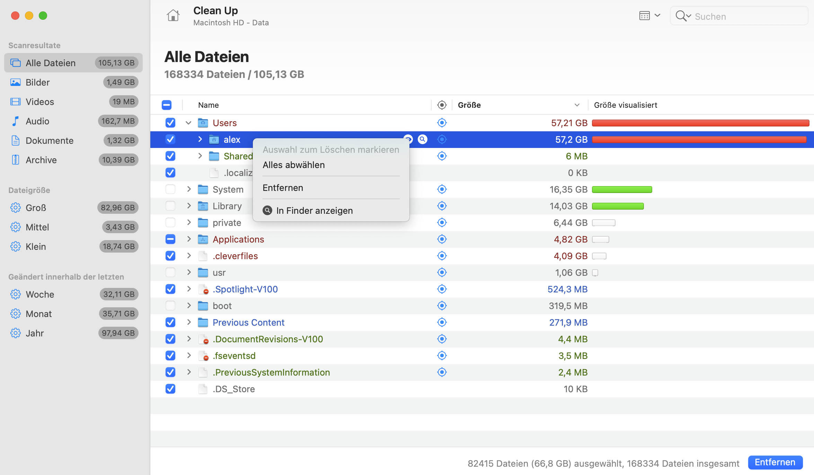Open the view mode dropdown in the toolbar
This screenshot has width=814, height=475.
(649, 16)
